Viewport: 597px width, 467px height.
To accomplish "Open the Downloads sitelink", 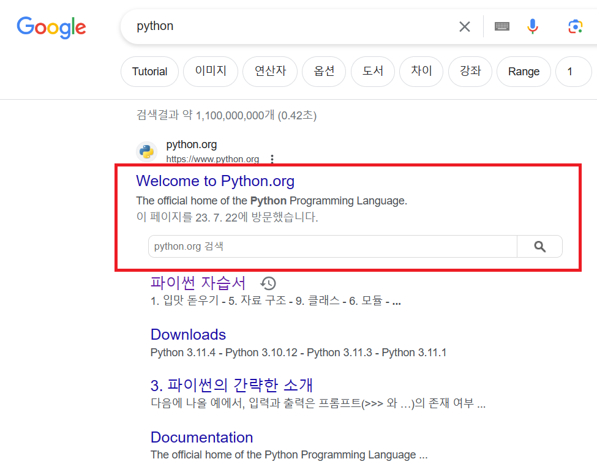I will 188,335.
